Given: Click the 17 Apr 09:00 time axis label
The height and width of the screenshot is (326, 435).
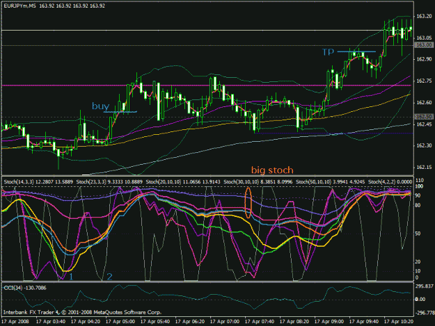Looking at the screenshot, I should [329, 322].
